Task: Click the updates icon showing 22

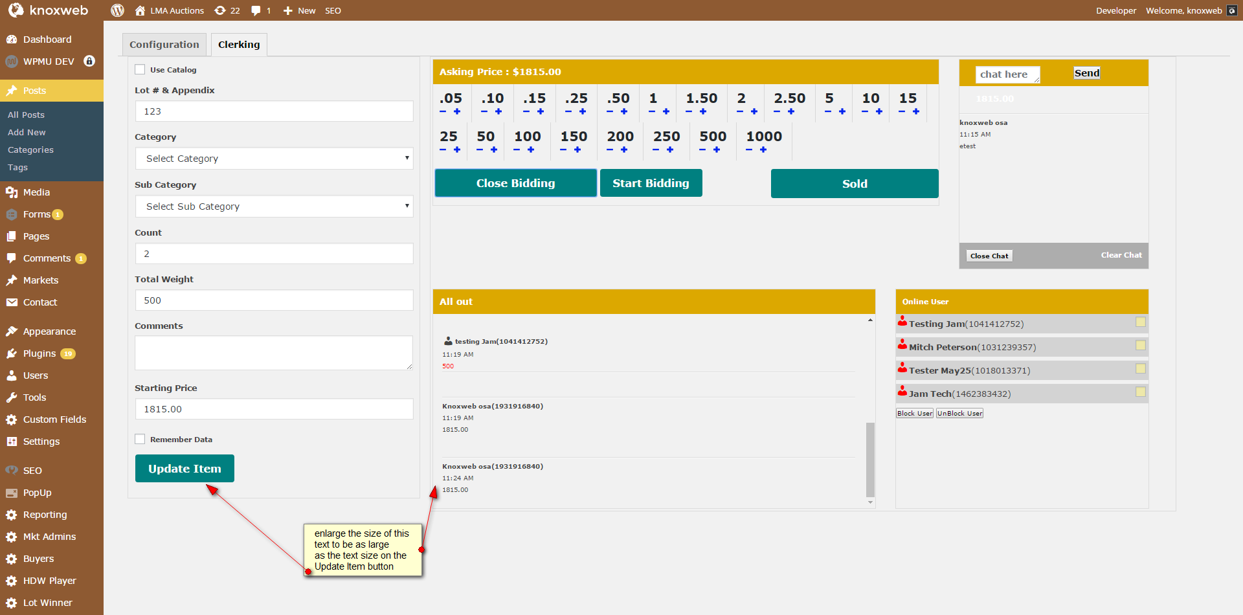Action: click(x=220, y=10)
